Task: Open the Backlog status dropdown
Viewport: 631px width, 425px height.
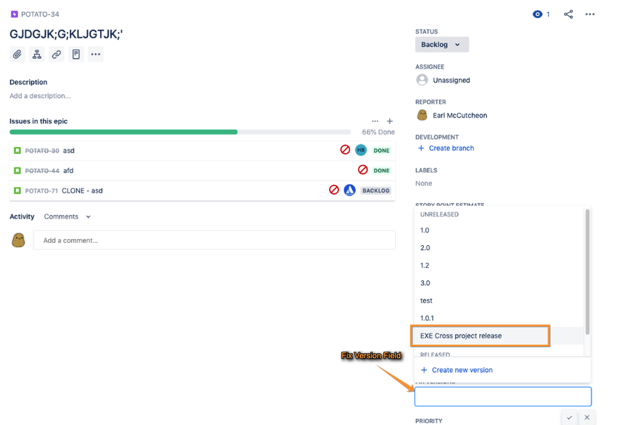Action: 442,44
